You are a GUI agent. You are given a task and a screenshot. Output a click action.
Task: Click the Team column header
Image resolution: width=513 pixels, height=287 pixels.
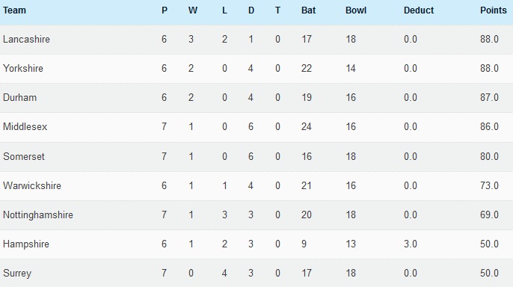pyautogui.click(x=14, y=10)
